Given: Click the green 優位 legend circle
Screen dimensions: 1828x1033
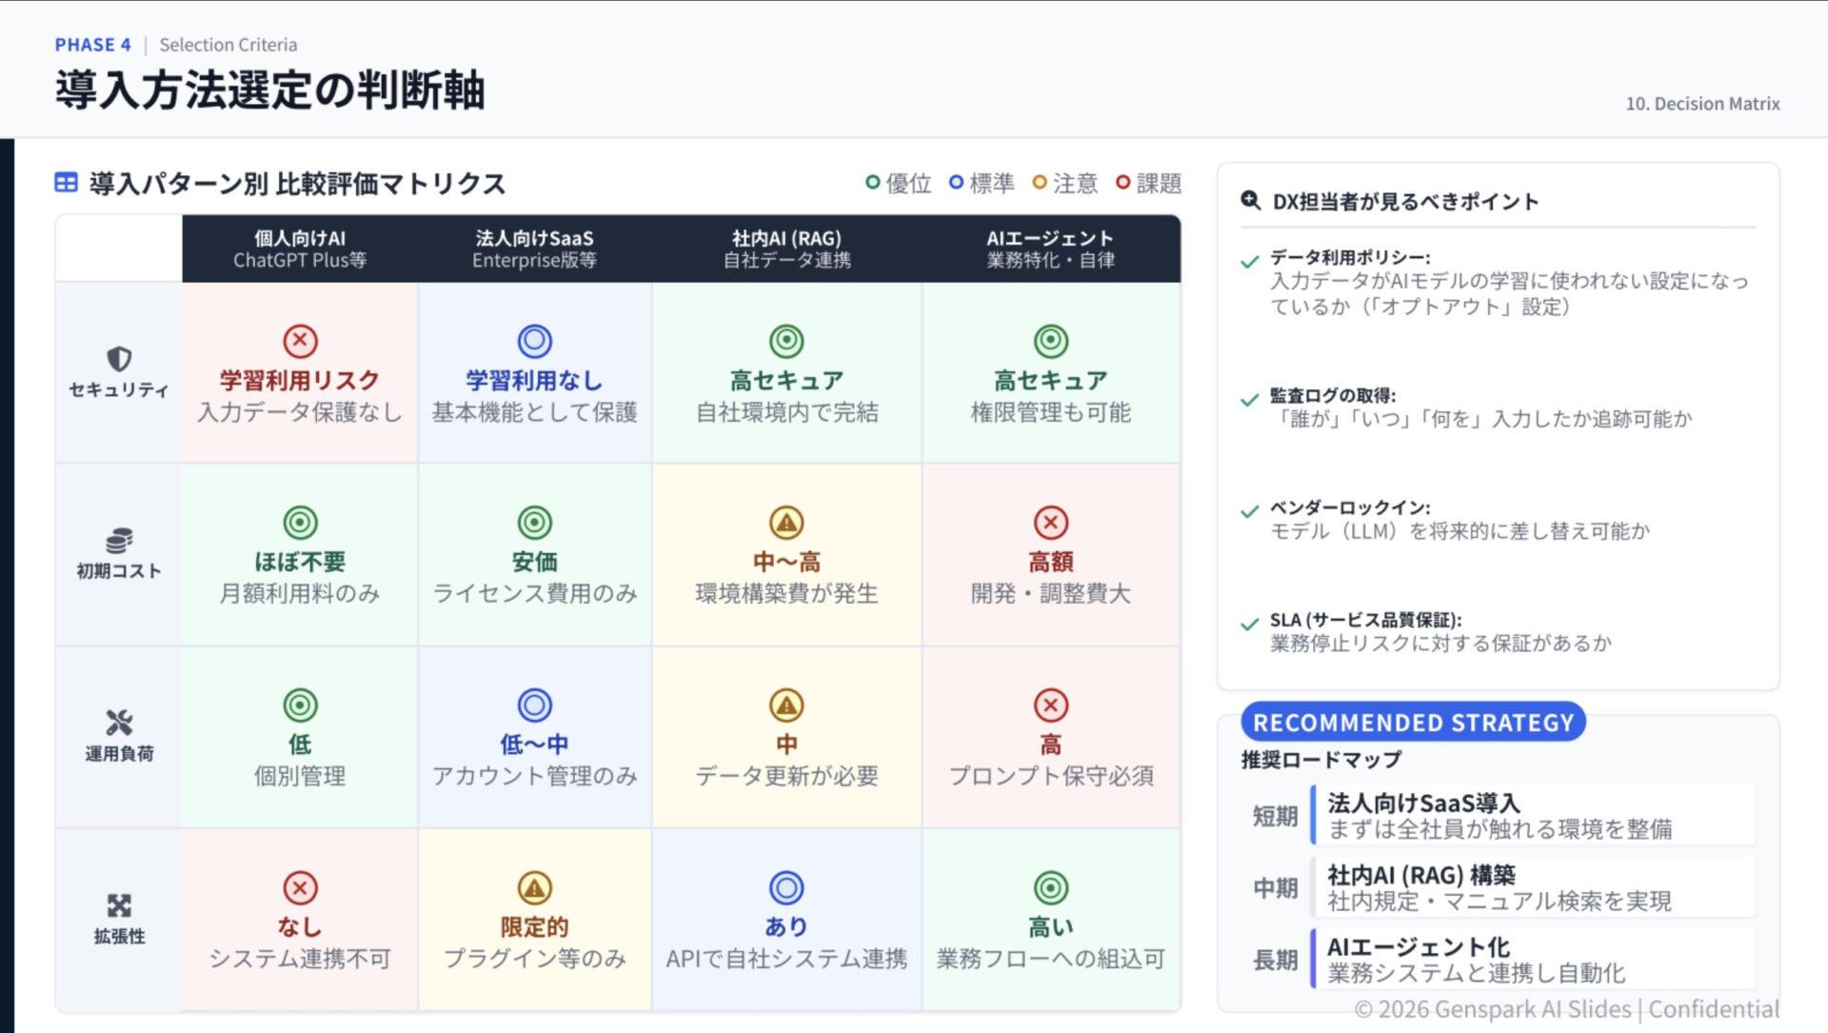Looking at the screenshot, I should [x=872, y=182].
